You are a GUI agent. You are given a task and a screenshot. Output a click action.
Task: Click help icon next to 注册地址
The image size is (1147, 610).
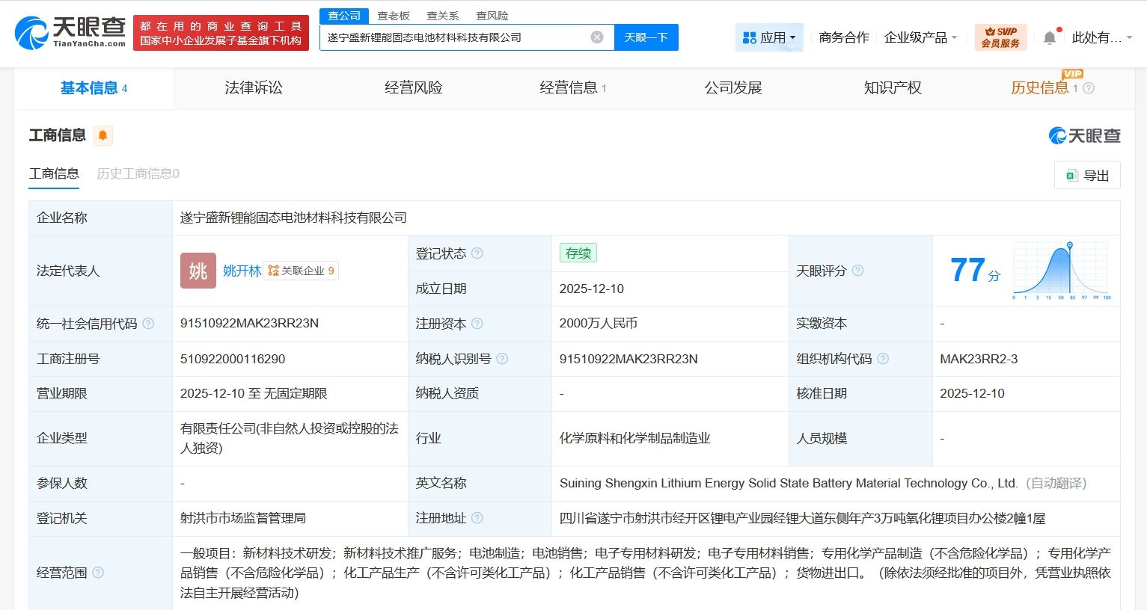point(477,518)
